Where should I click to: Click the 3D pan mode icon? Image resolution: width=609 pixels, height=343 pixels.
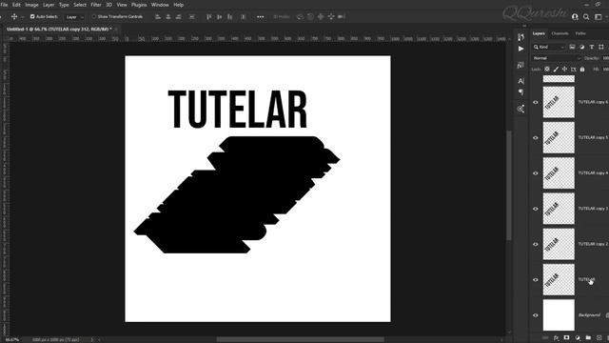(321, 17)
